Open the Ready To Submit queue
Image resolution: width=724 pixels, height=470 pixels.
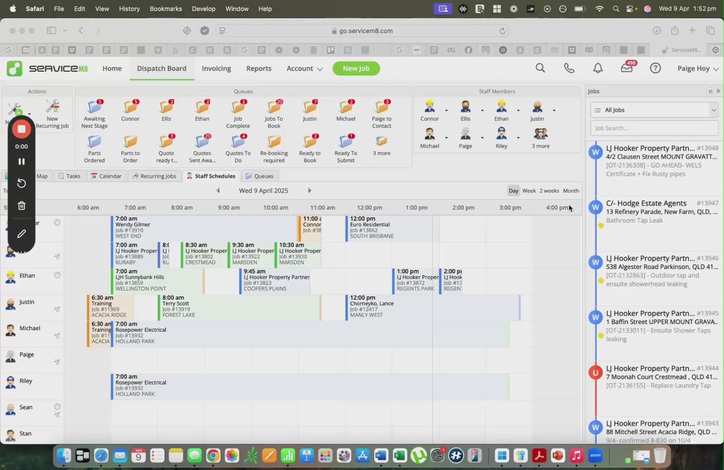click(346, 148)
